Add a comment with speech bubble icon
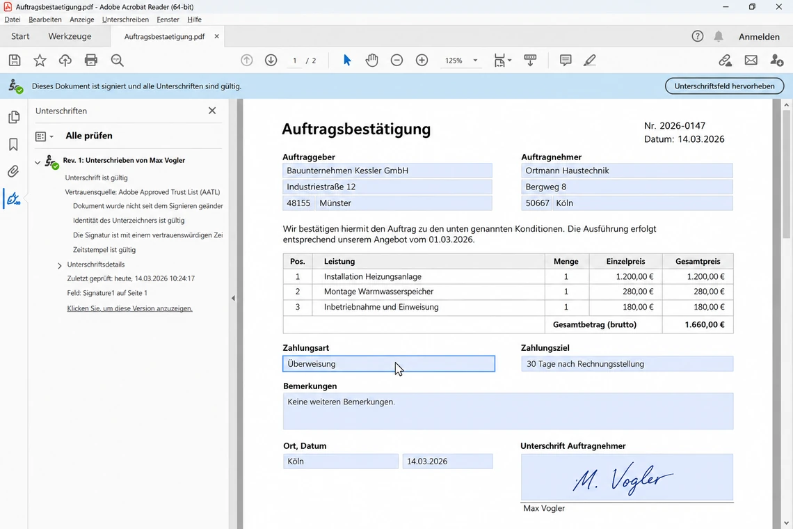The height and width of the screenshot is (529, 793). [x=566, y=61]
